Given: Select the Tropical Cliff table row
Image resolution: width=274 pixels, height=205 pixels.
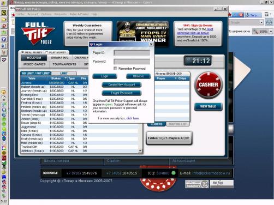Looking at the screenshot, I should pyautogui.click(x=80, y=147).
